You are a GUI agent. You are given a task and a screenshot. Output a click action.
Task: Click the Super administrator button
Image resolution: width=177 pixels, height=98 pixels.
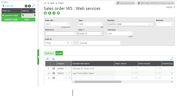[x=125, y=3]
